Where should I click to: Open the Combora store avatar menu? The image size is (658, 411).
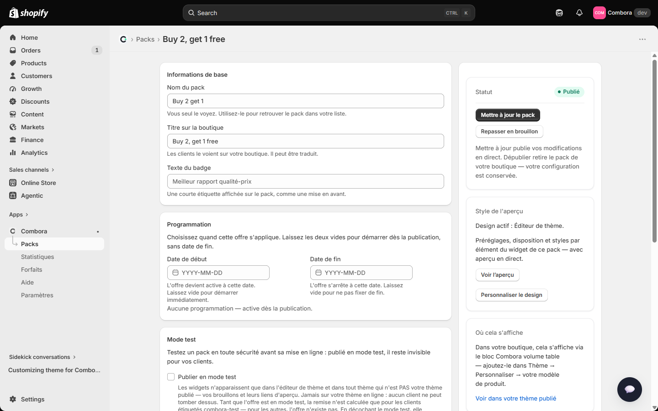(x=621, y=13)
